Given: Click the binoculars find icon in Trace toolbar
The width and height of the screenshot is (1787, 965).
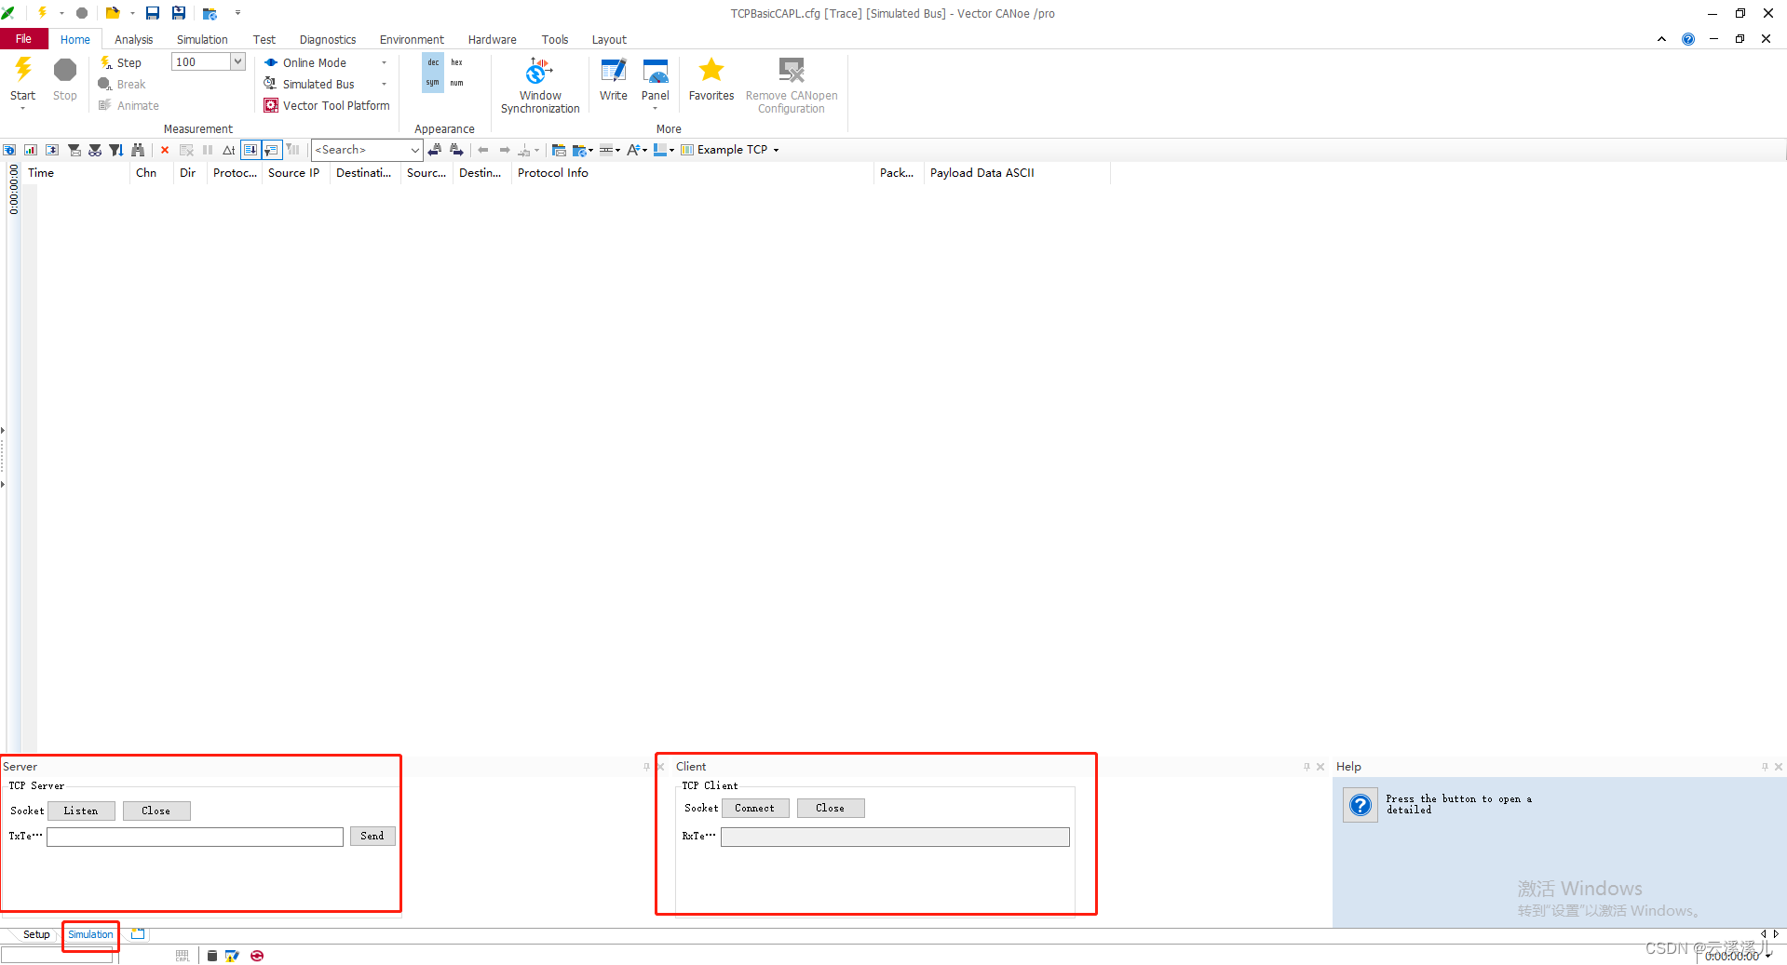Looking at the screenshot, I should point(138,150).
